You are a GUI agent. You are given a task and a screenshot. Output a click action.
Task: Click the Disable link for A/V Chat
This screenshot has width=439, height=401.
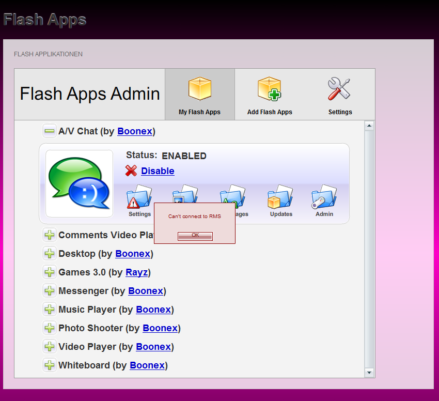[158, 171]
